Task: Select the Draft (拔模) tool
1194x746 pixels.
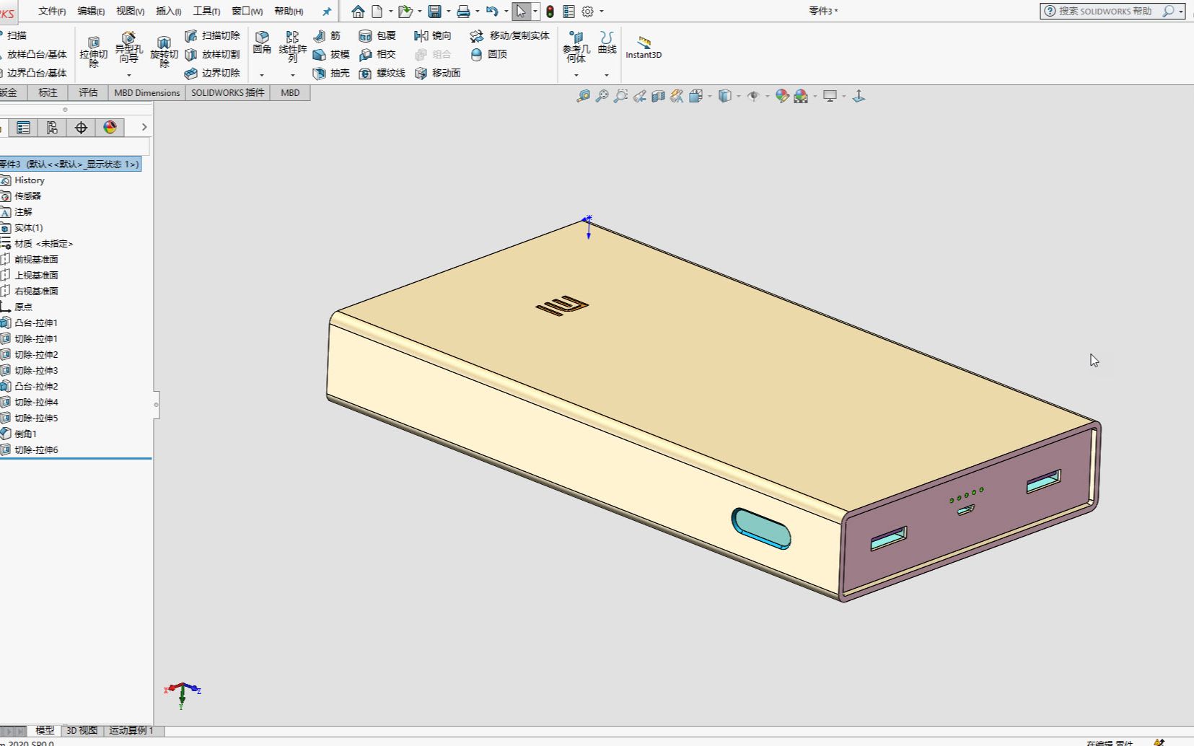Action: click(331, 54)
